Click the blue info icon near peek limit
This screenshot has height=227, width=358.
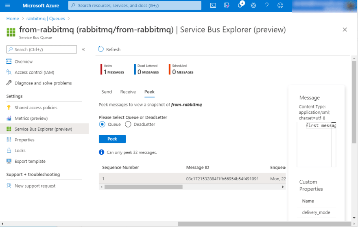(102, 152)
